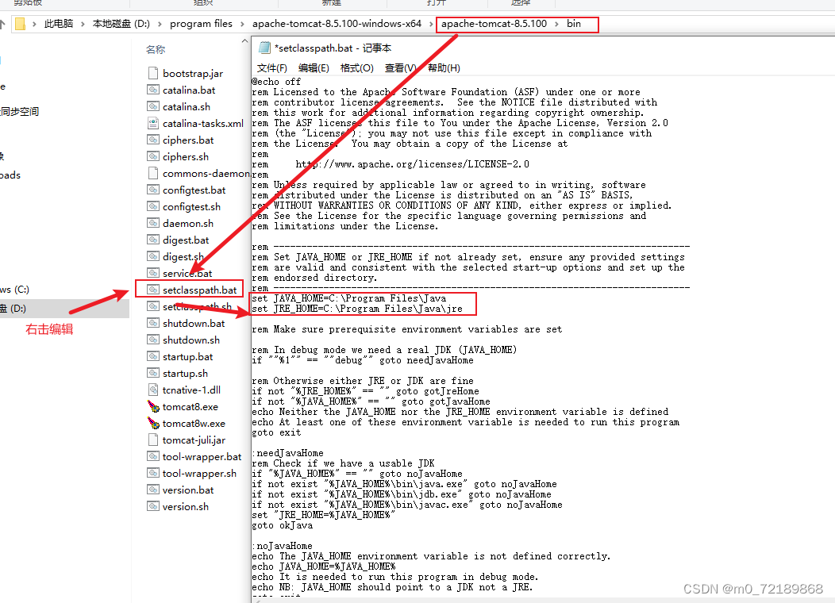Select the shutdown.bat gear icon

tap(152, 322)
